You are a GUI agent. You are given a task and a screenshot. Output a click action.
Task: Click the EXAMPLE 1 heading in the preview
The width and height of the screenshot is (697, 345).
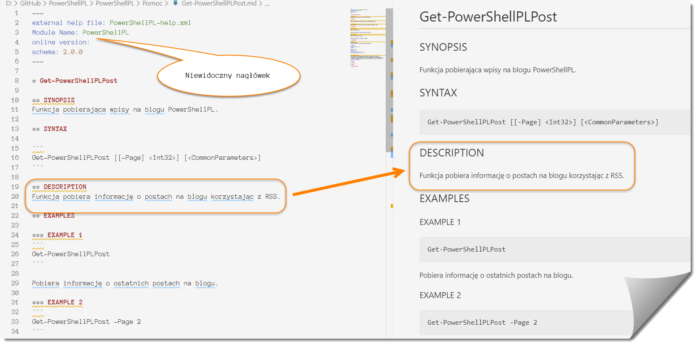pos(440,222)
